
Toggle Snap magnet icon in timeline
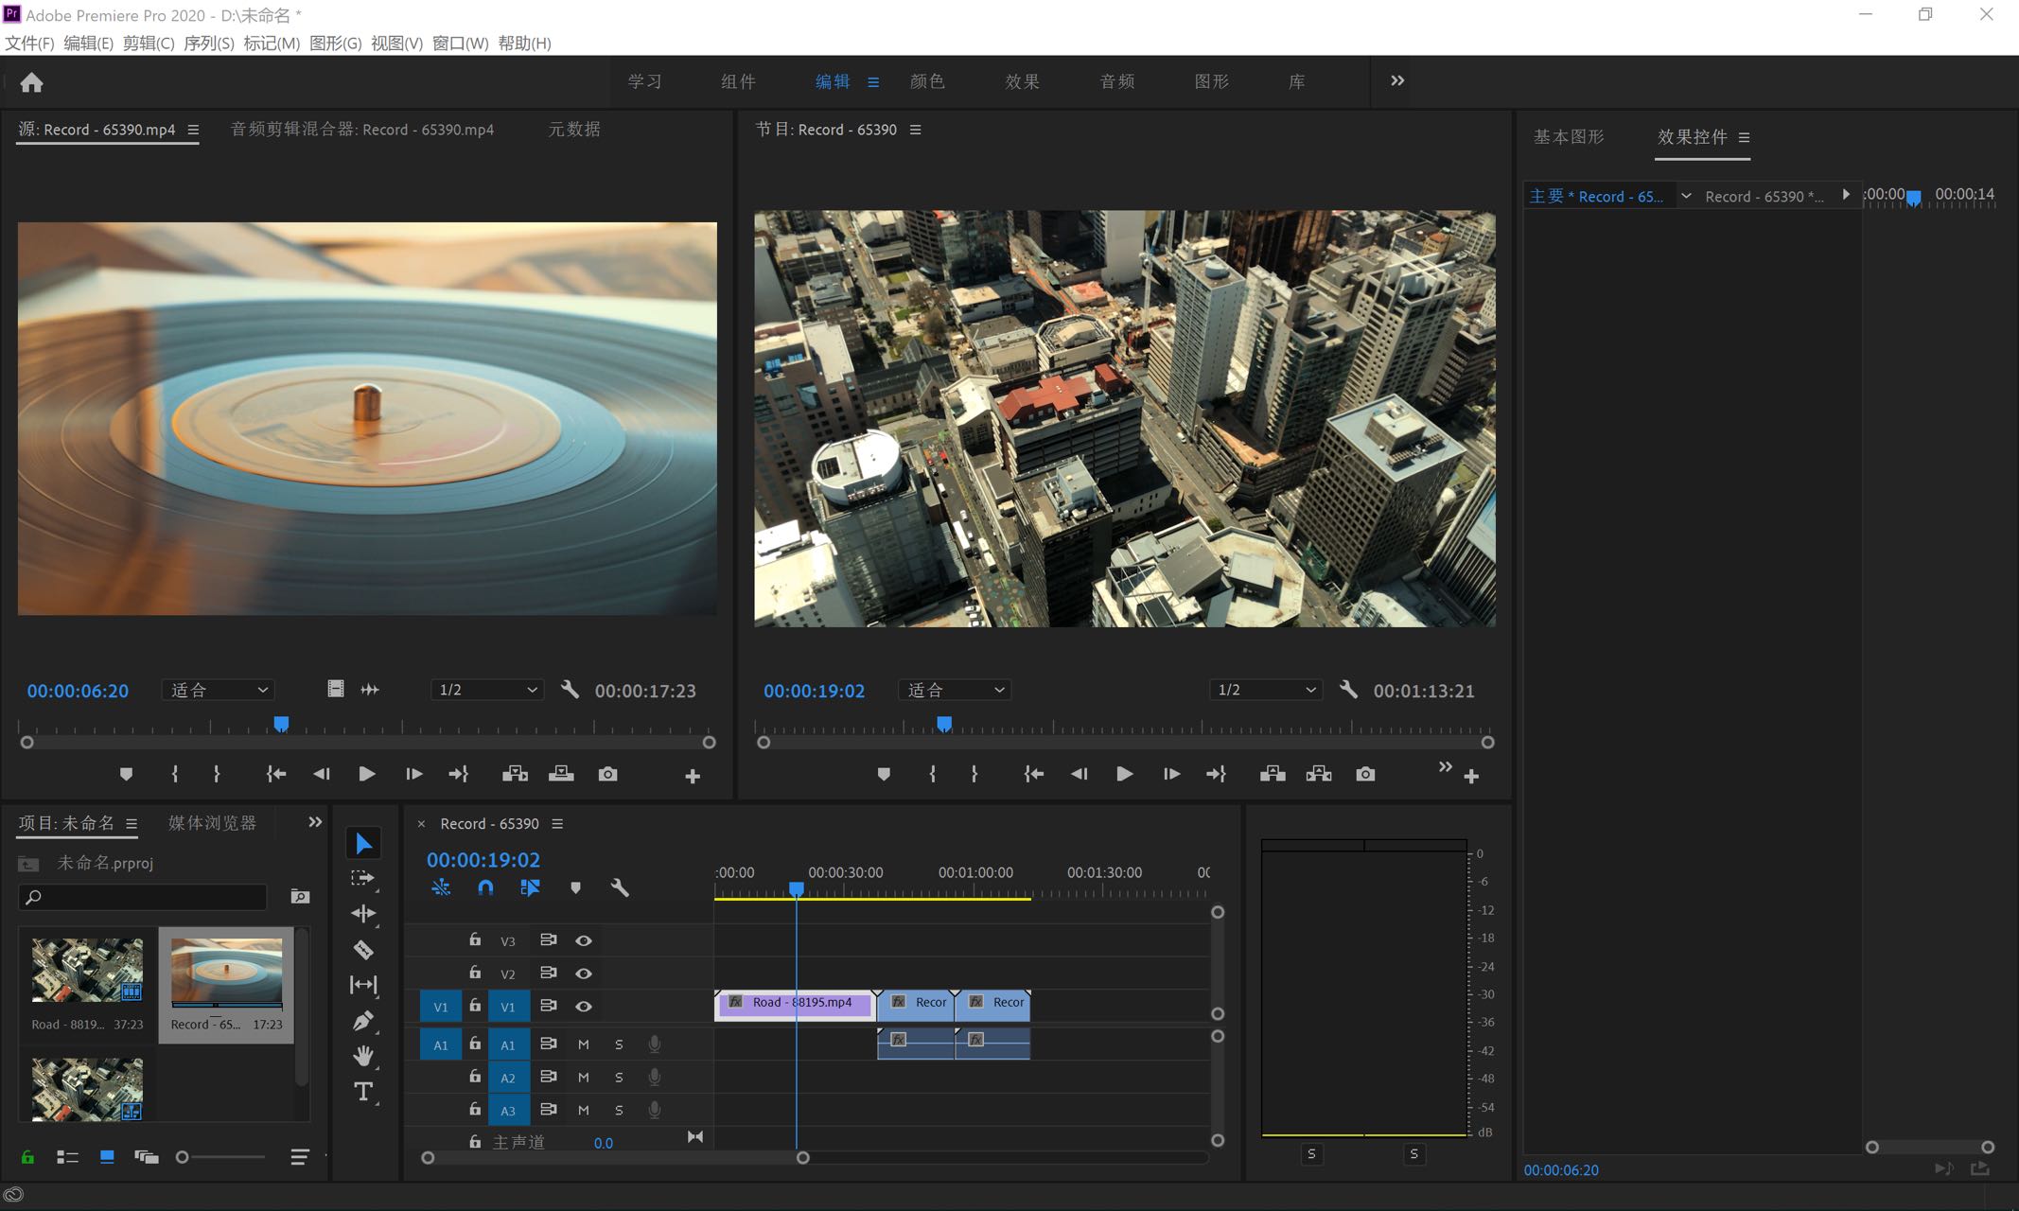(x=485, y=887)
